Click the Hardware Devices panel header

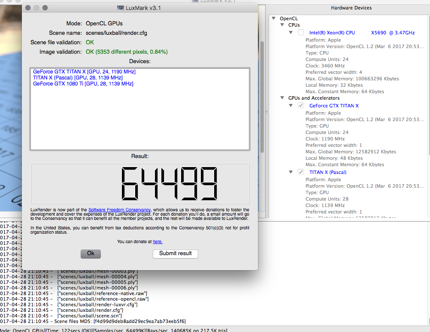(351, 8)
